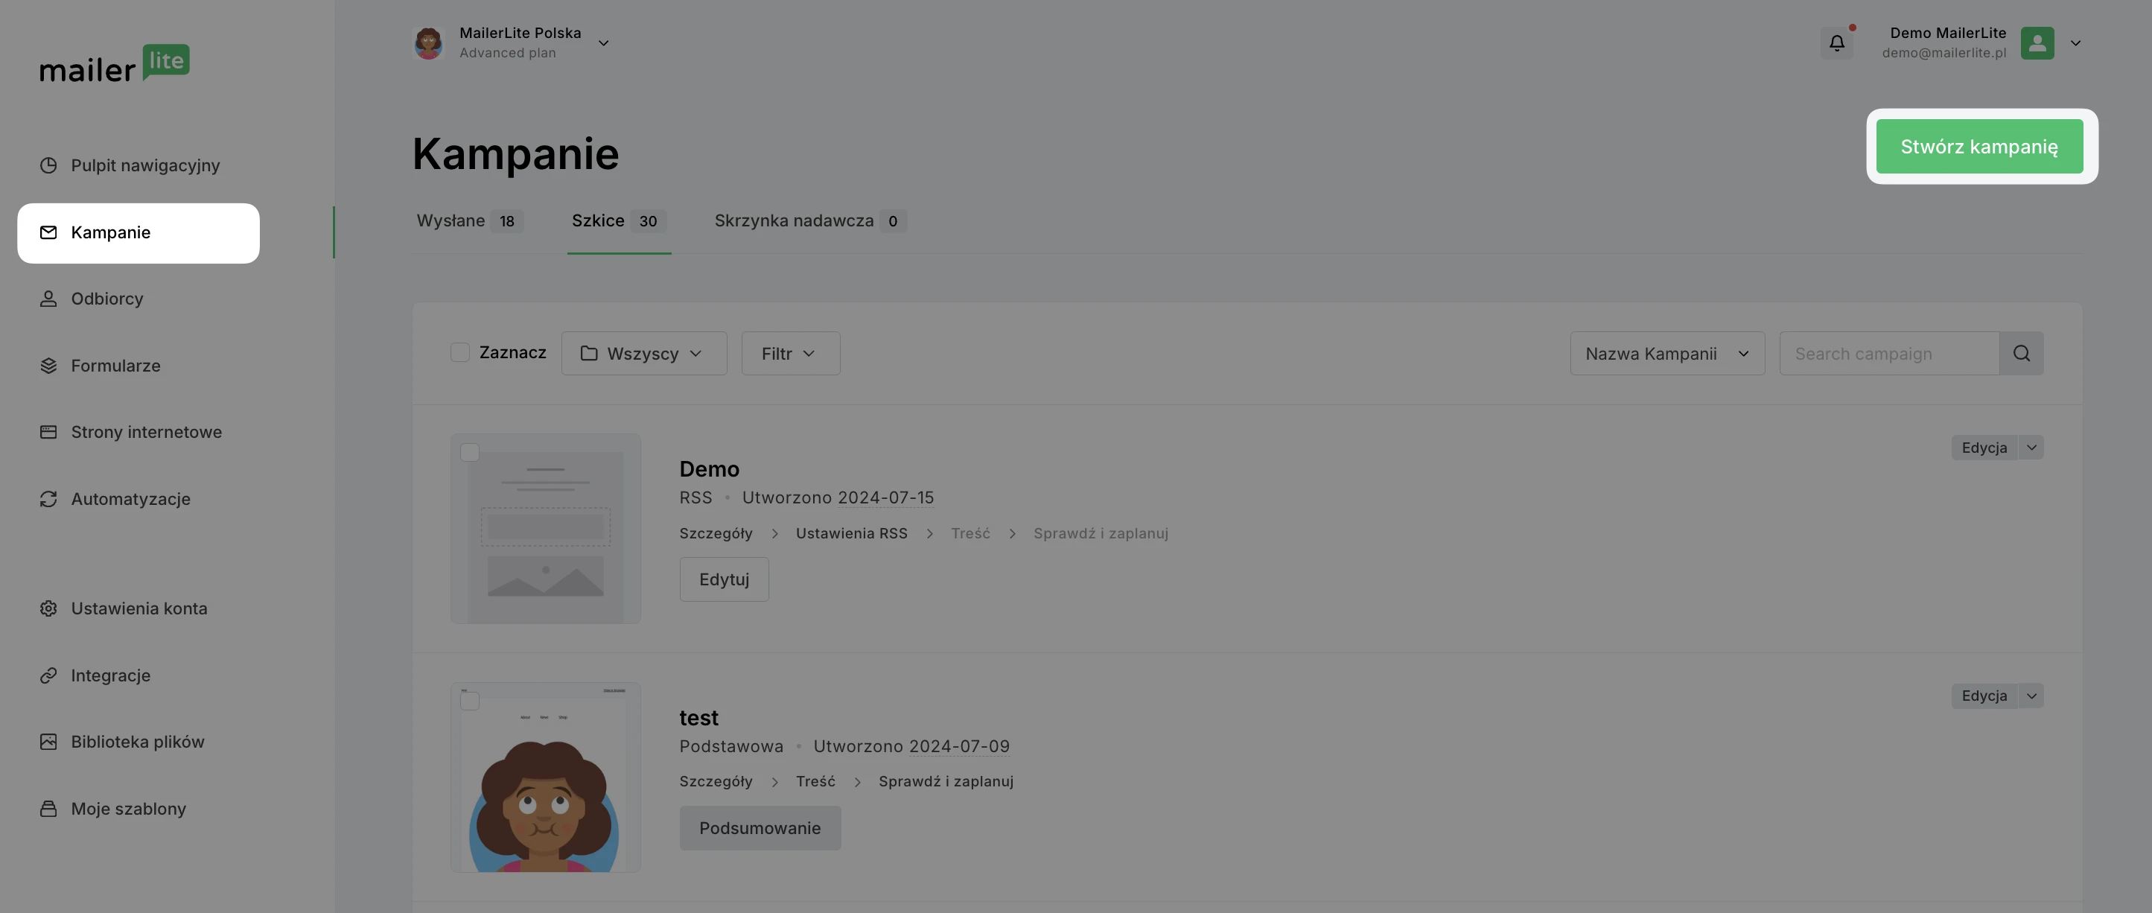
Task: Click the search magnifier icon button
Action: [x=2021, y=353]
